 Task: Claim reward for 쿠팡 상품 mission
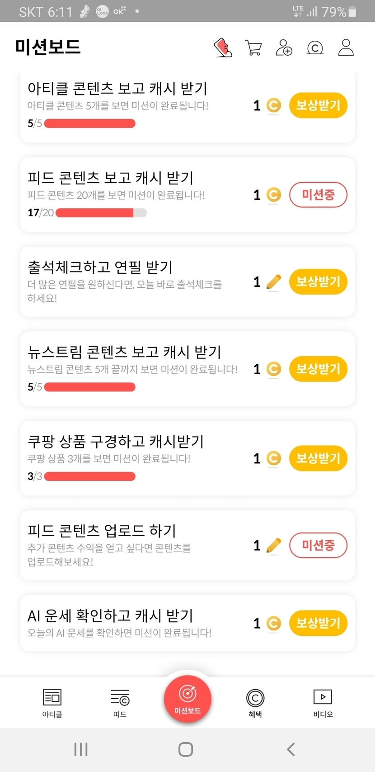point(318,458)
